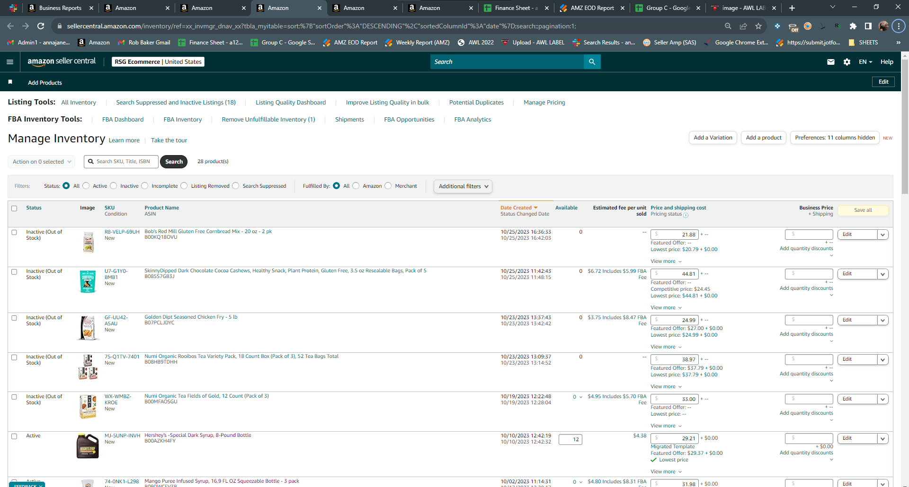Click the Add a Variation button

[713, 138]
